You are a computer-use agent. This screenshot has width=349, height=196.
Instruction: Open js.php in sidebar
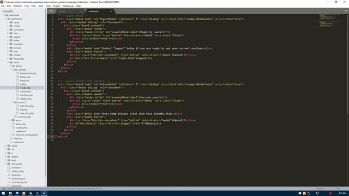coord(23,84)
